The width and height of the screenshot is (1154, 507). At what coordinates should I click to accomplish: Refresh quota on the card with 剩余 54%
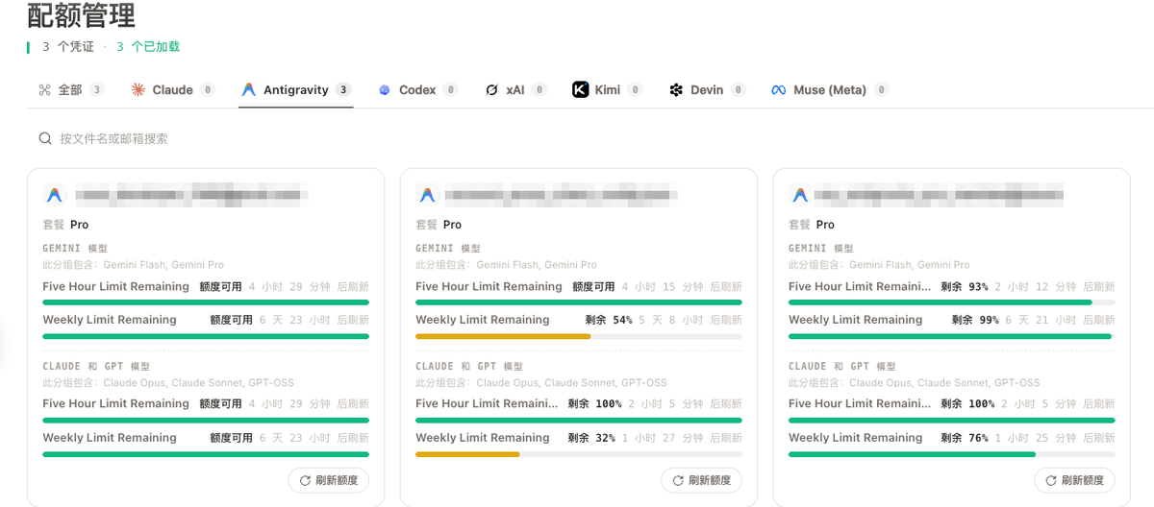[x=701, y=480]
